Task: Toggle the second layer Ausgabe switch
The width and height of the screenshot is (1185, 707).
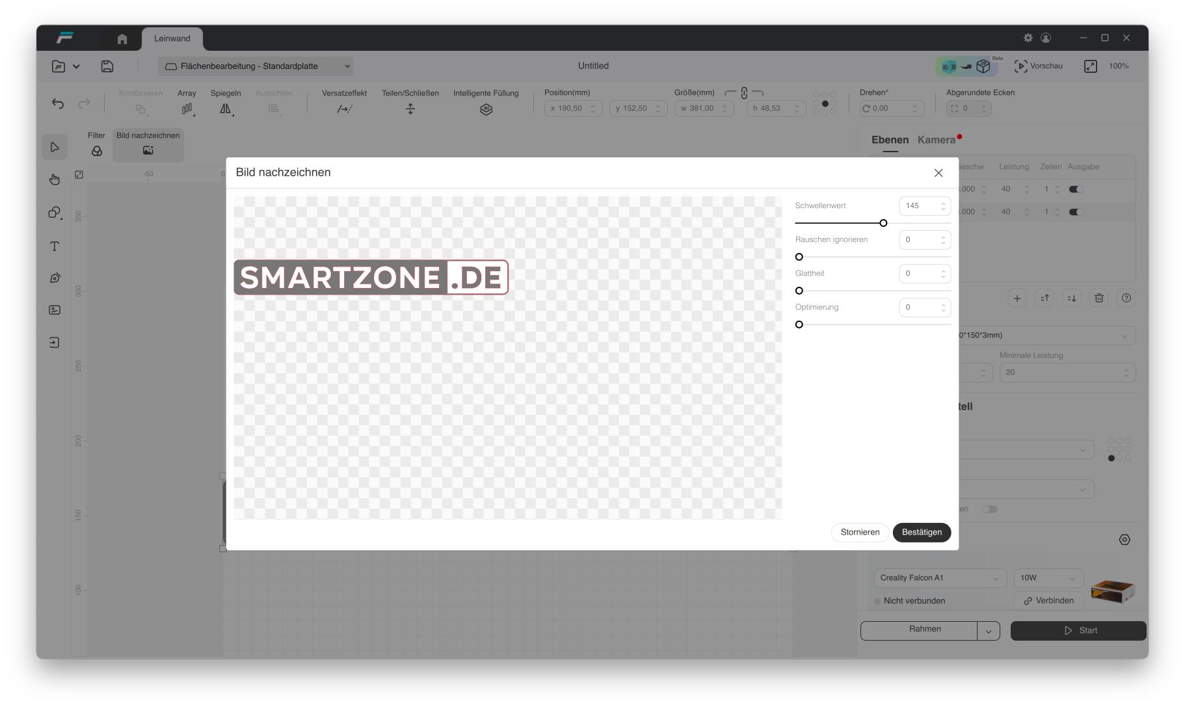Action: [x=1076, y=212]
